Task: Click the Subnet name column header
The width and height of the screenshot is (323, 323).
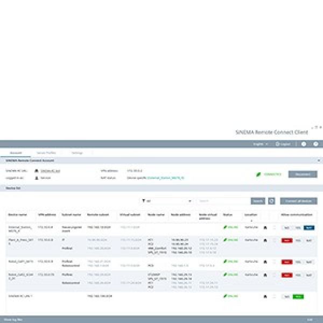Action: point(71,215)
